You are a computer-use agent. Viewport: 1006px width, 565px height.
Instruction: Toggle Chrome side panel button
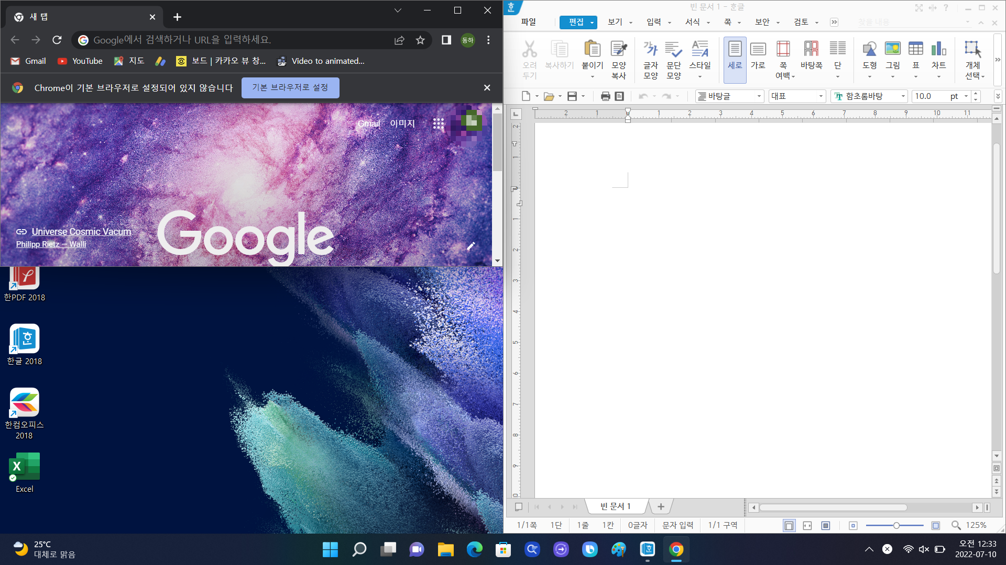click(446, 40)
